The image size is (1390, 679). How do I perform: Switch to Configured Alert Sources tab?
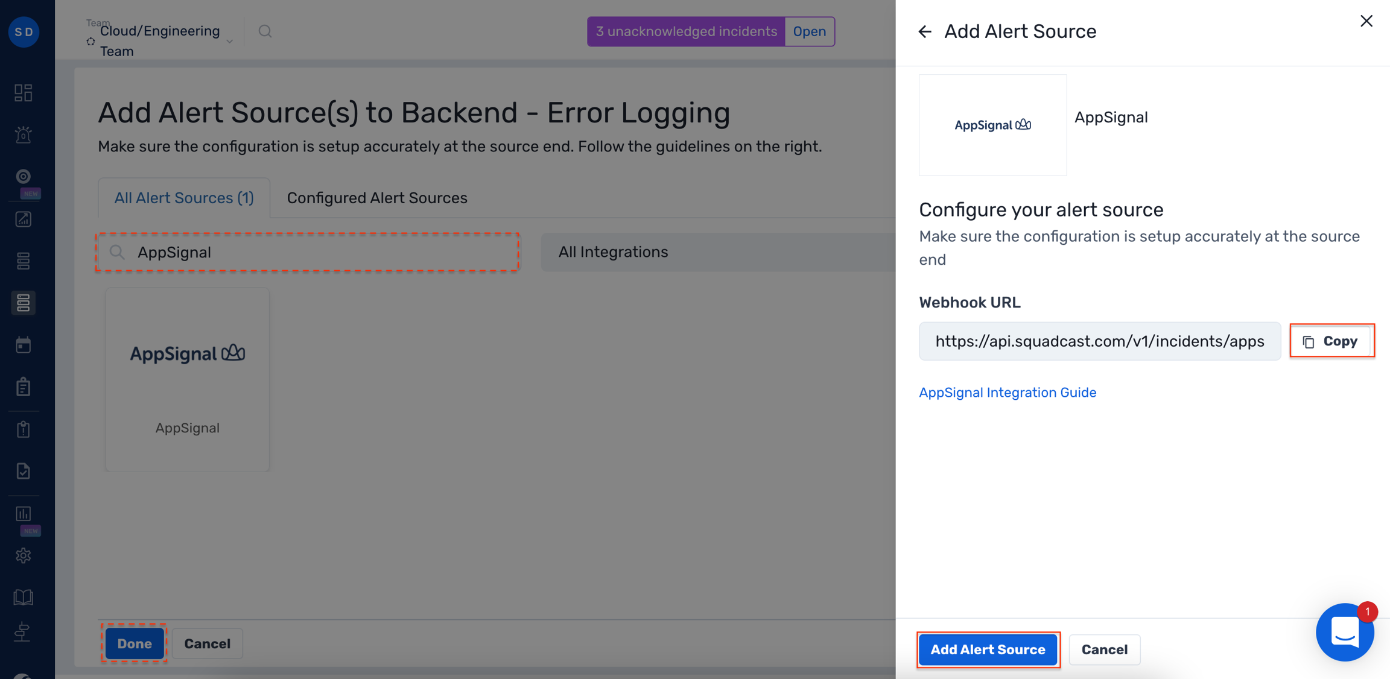[377, 198]
